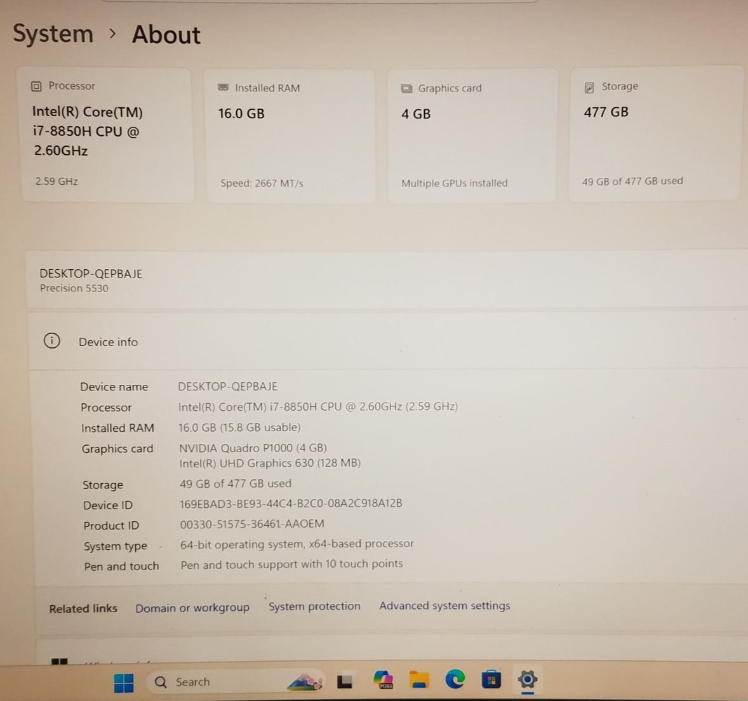Screen dimensions: 748x701
Task: Select DESKTOP-QEPBAJE header device name
Action: tap(91, 274)
